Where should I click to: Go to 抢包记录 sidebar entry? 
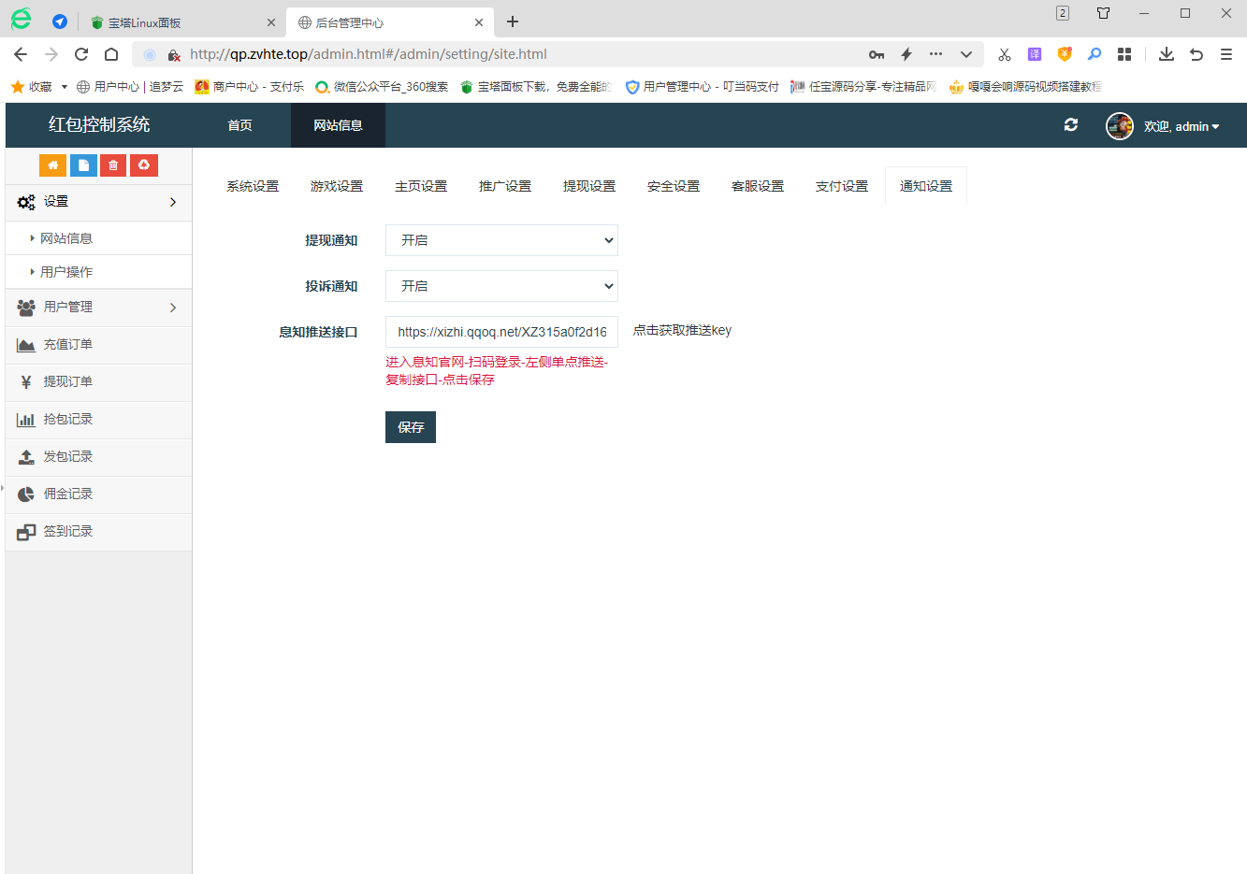click(x=67, y=420)
